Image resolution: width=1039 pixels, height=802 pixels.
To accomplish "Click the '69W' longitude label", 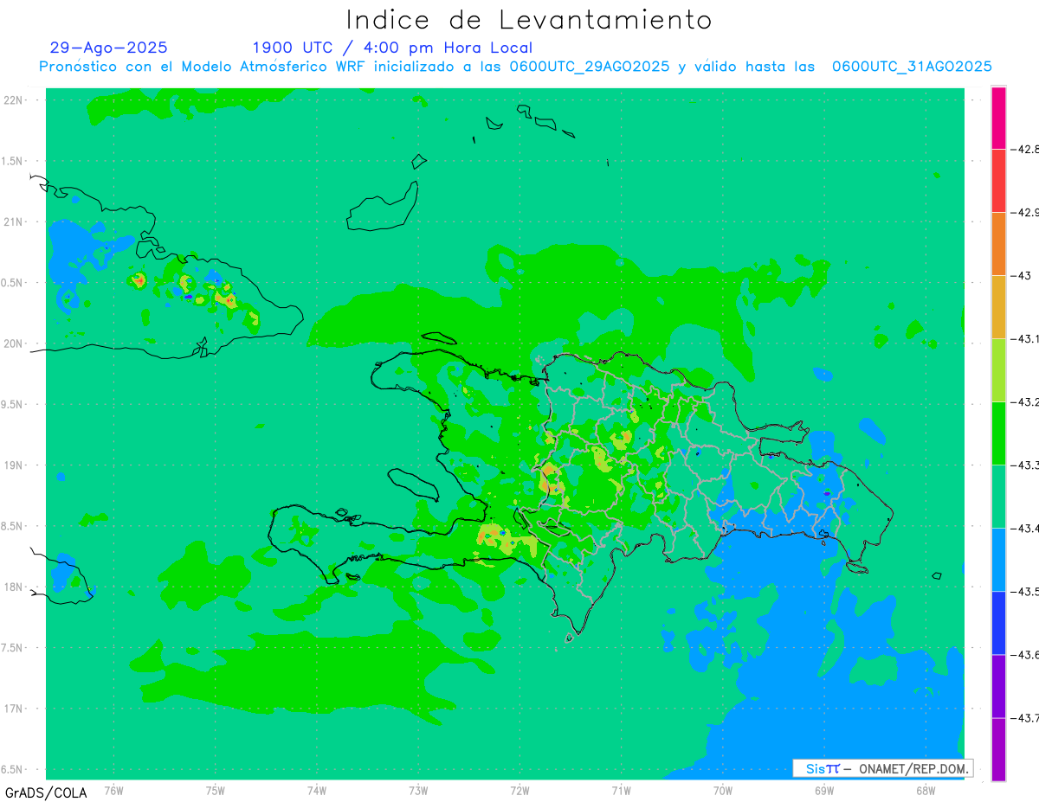I will (x=823, y=790).
